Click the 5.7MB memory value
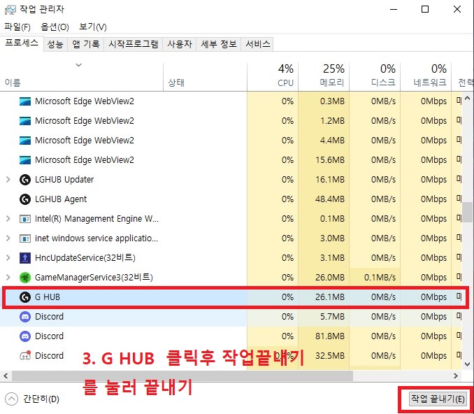 tap(332, 317)
